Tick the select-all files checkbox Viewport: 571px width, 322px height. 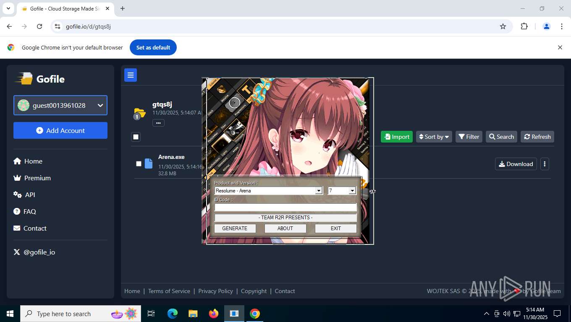click(136, 137)
